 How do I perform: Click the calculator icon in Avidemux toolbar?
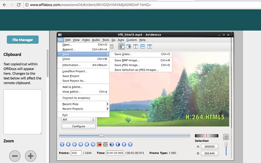coord(112,46)
